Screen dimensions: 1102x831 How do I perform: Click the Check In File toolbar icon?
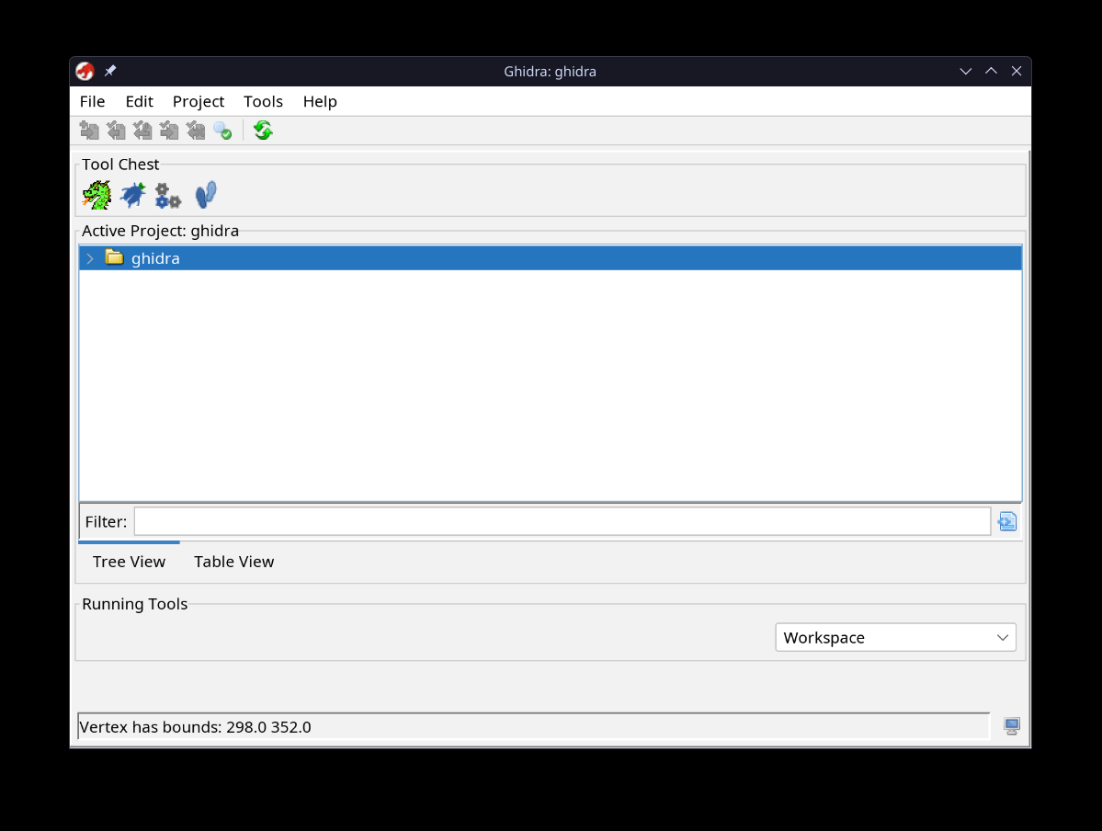tap(169, 131)
